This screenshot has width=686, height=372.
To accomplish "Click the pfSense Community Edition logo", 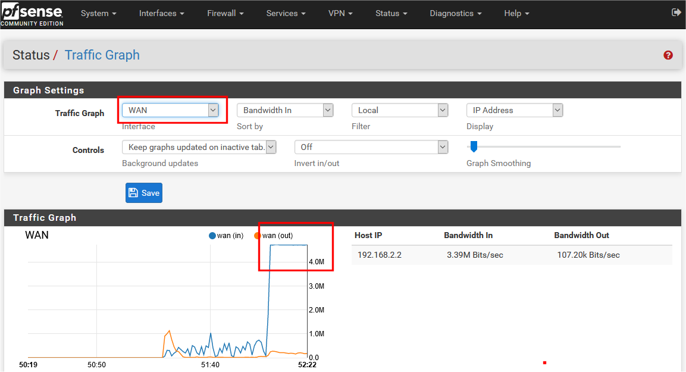I will (32, 14).
